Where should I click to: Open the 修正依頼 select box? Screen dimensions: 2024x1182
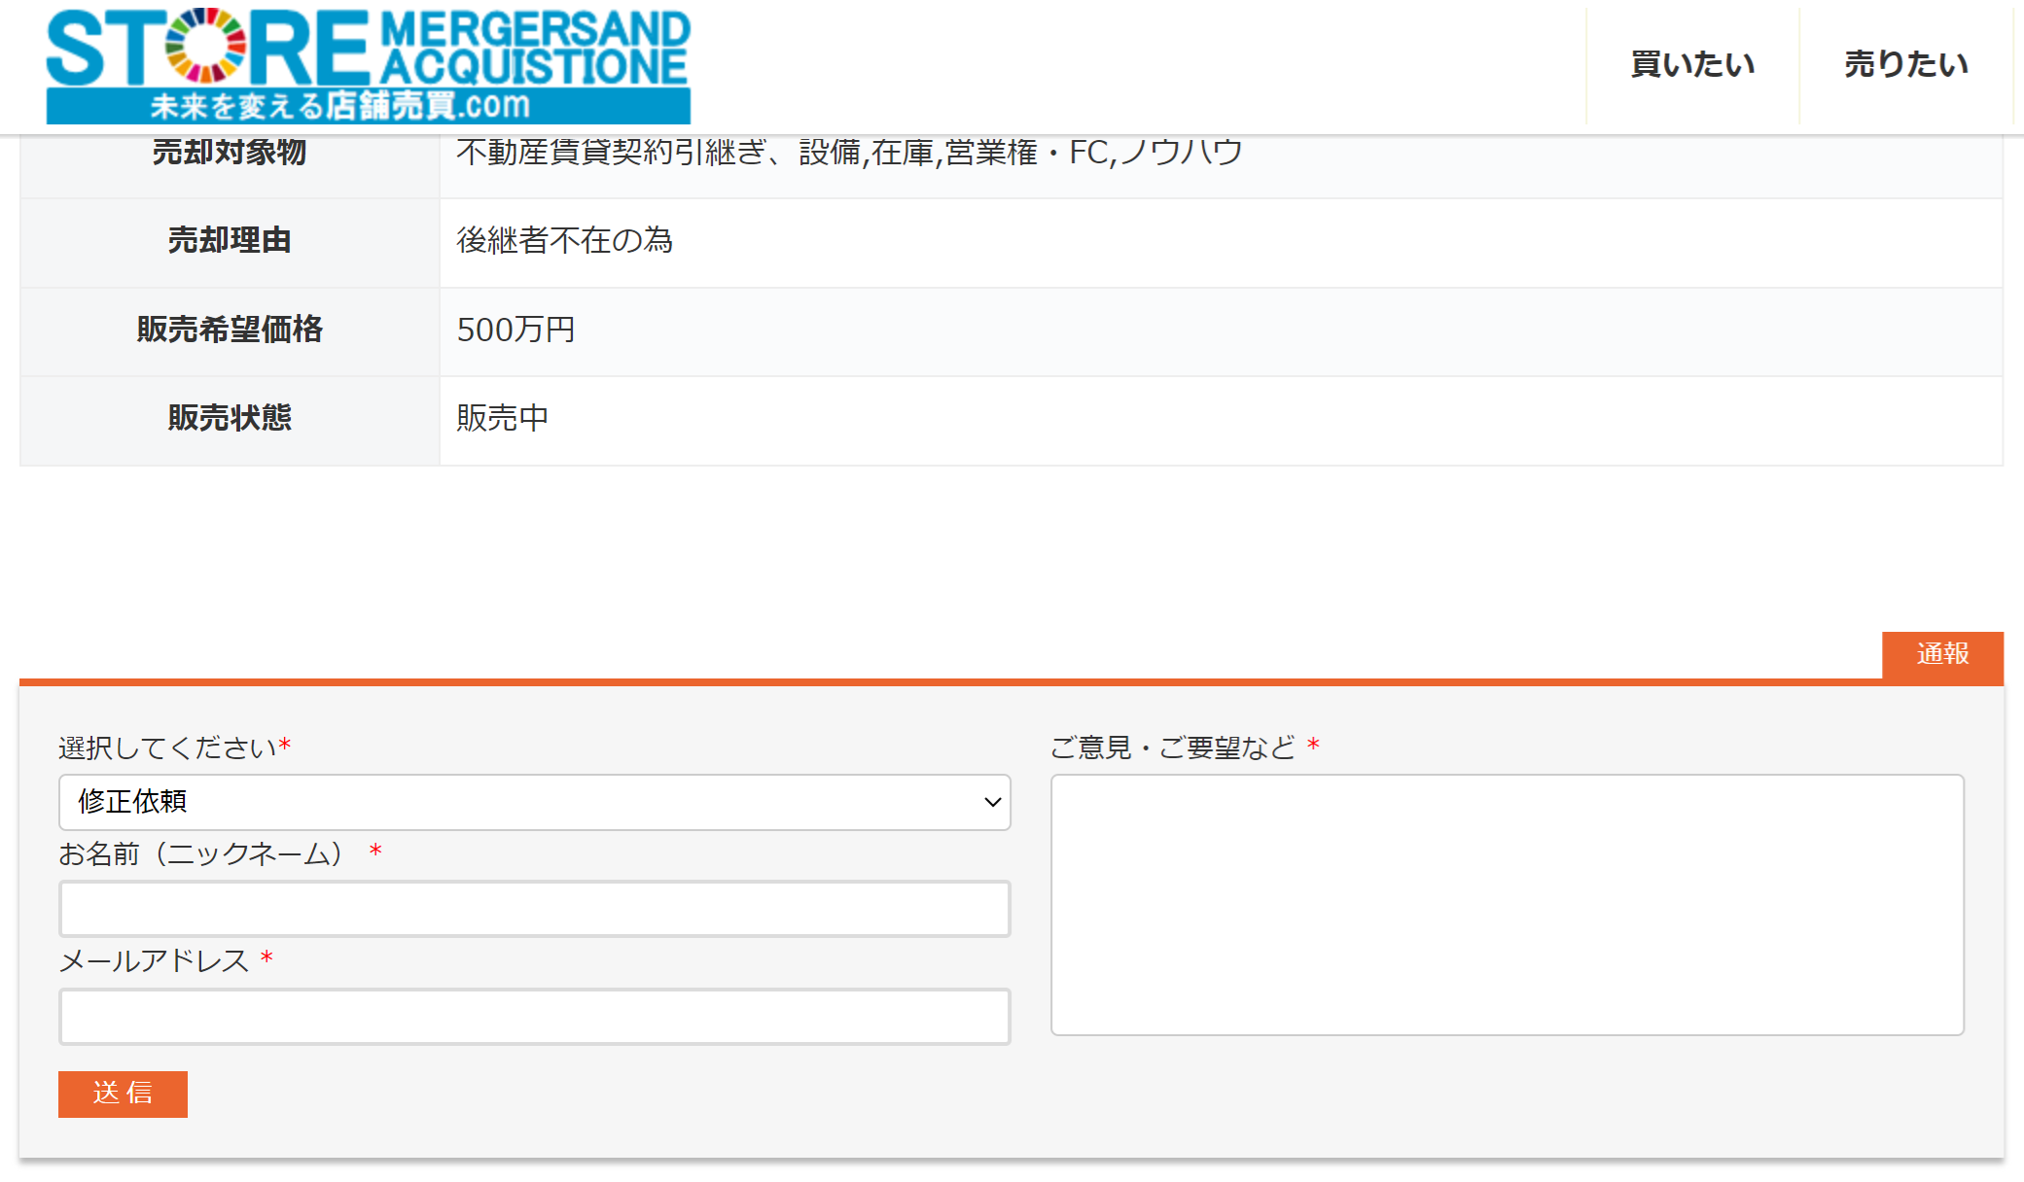coord(533,802)
